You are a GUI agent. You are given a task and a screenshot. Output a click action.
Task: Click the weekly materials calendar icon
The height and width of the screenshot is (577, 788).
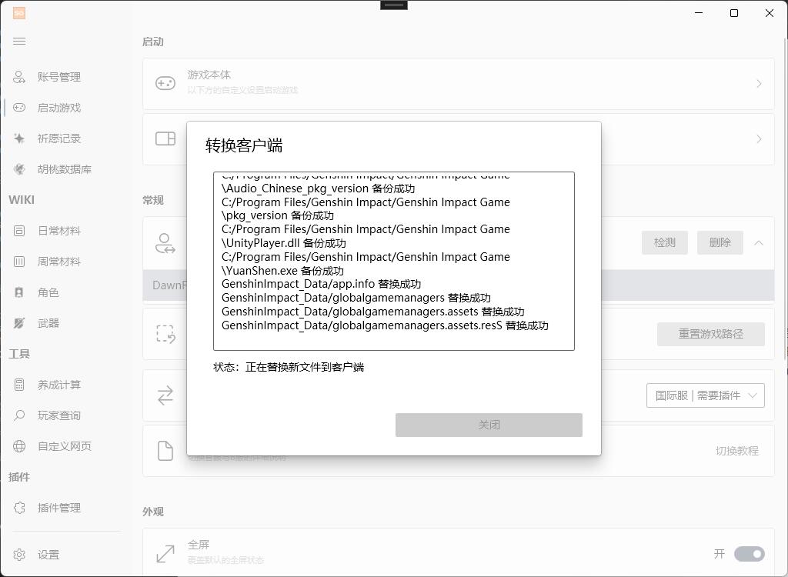tap(19, 262)
